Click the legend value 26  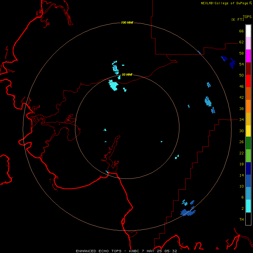241,142
